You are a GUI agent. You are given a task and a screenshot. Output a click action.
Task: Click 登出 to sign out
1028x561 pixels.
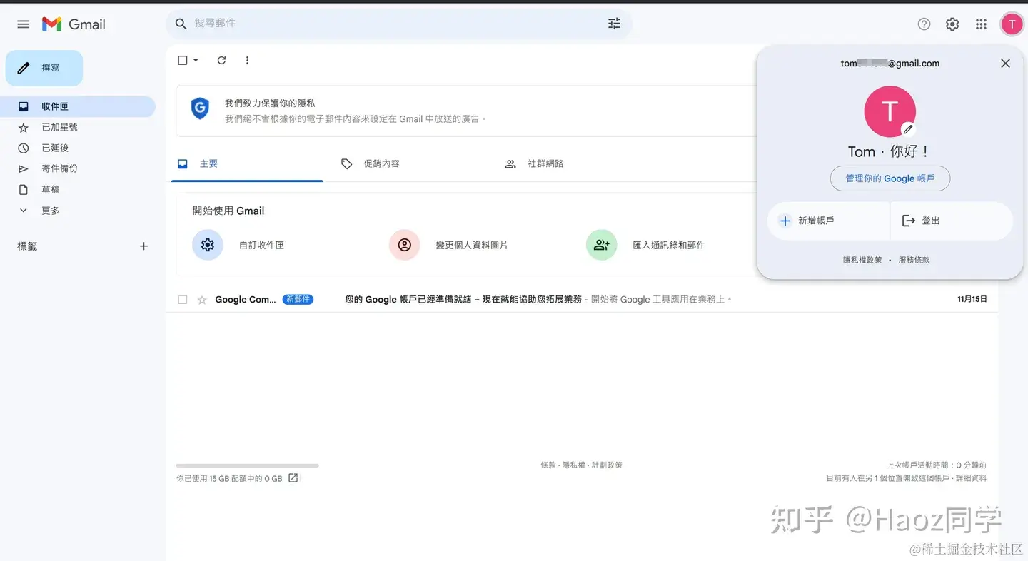[952, 221]
